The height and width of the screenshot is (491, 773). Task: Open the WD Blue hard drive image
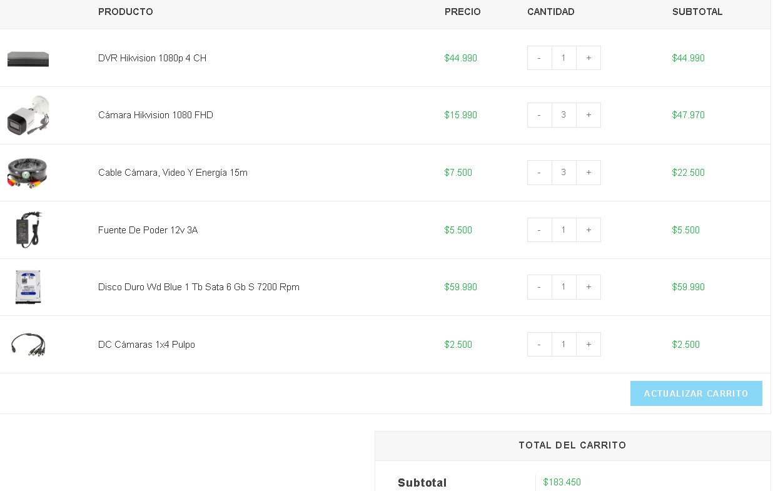[28, 287]
